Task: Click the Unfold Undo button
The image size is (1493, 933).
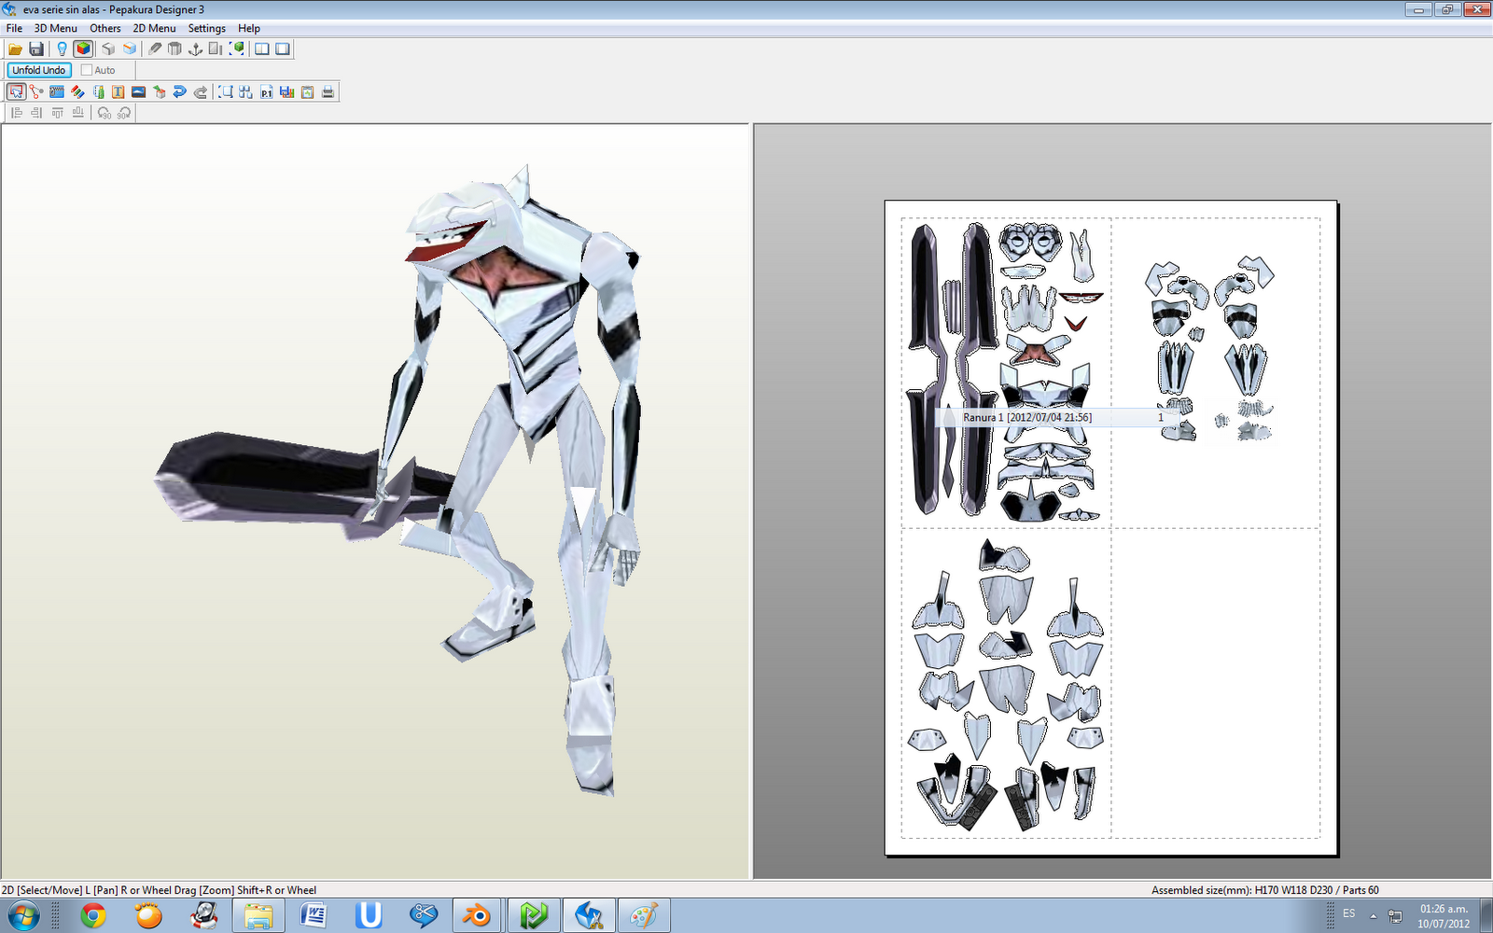Action: [x=39, y=70]
